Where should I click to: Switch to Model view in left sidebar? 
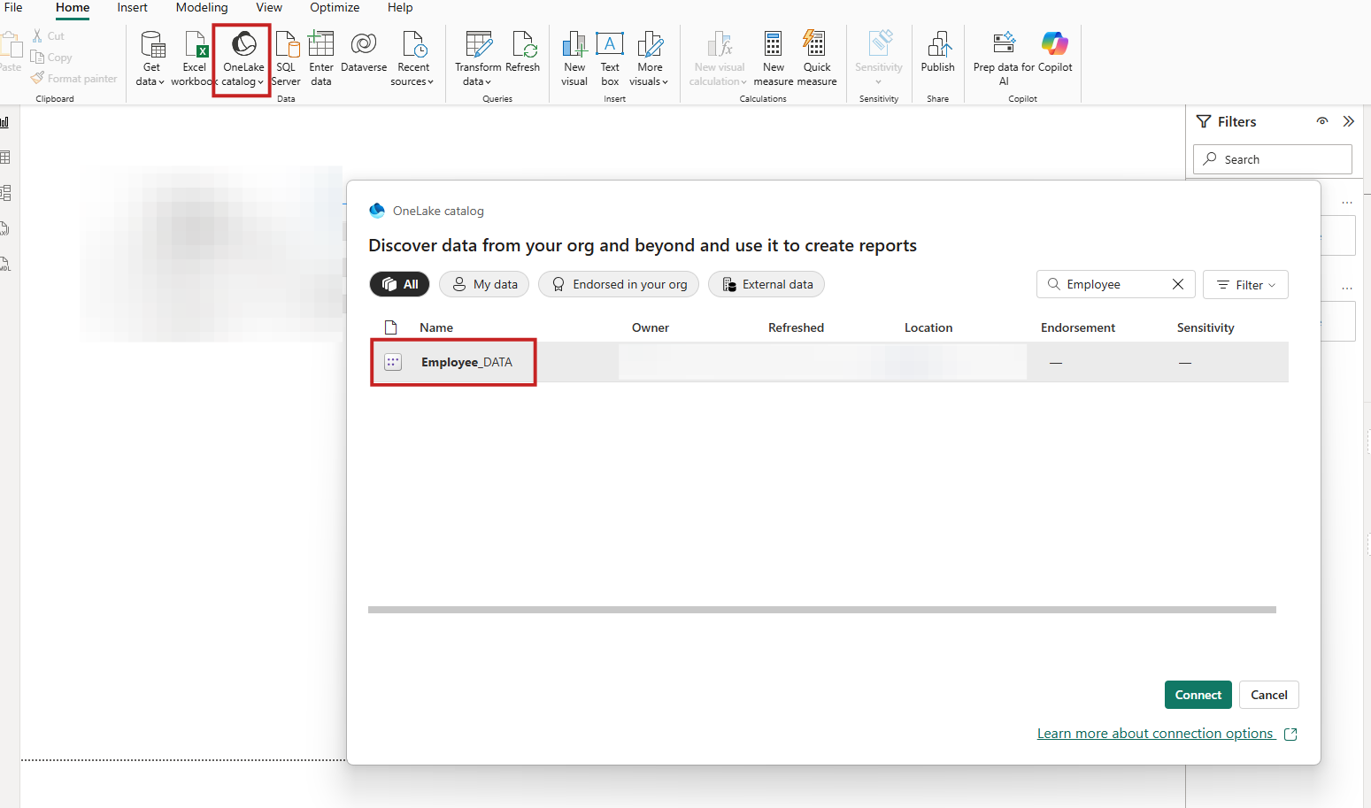click(x=5, y=193)
